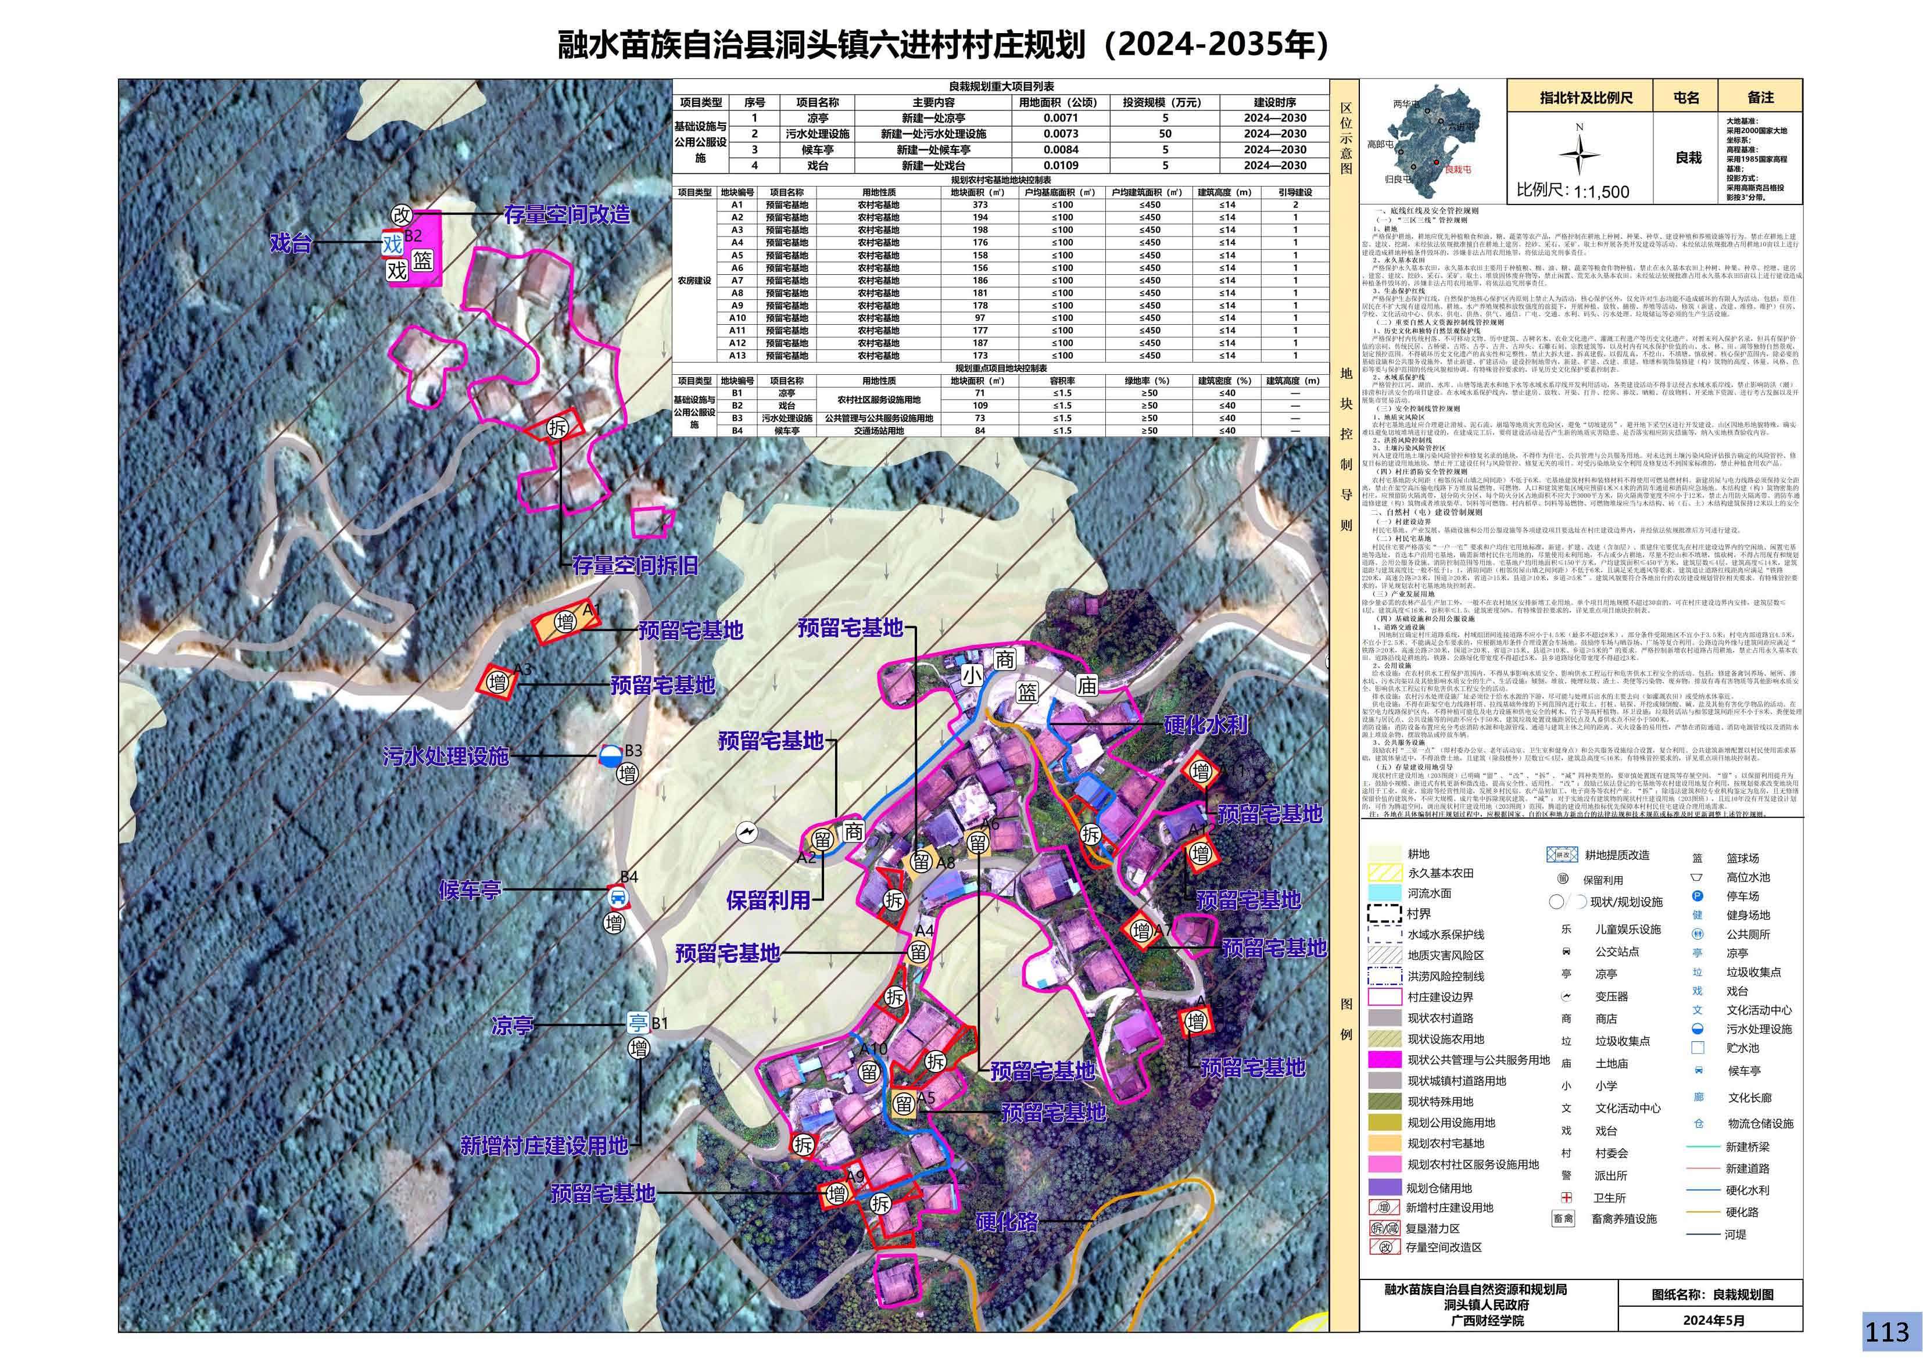The height and width of the screenshot is (1359, 1923).
Task: Click the cyan 河流水面 legend swatch
Action: point(1384,894)
